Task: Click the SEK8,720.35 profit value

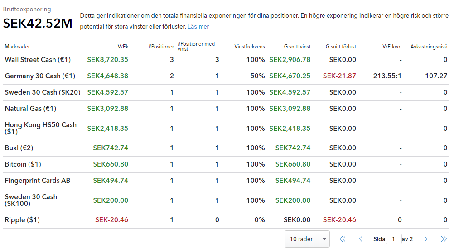Action: click(x=108, y=60)
